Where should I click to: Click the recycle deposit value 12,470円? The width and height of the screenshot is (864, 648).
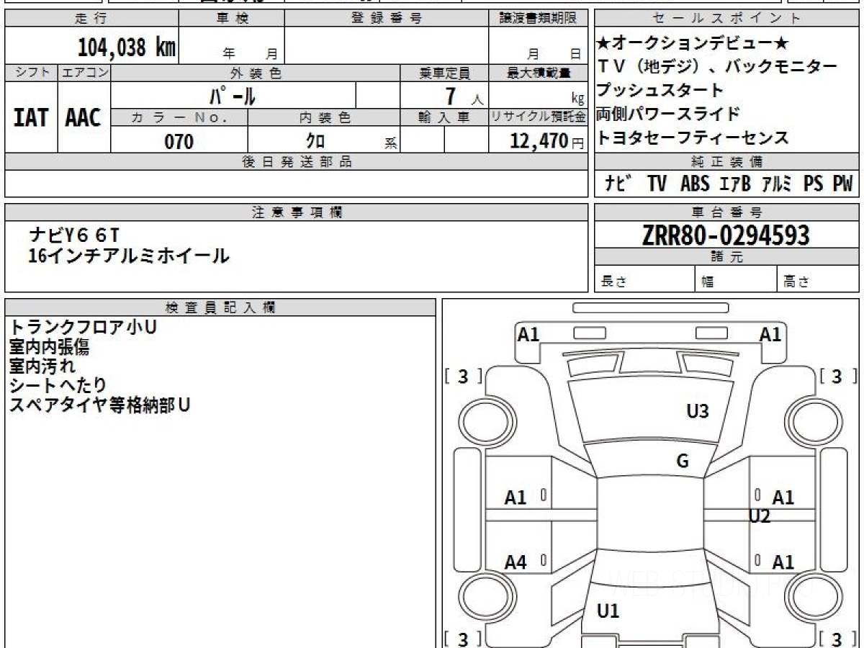coord(547,141)
